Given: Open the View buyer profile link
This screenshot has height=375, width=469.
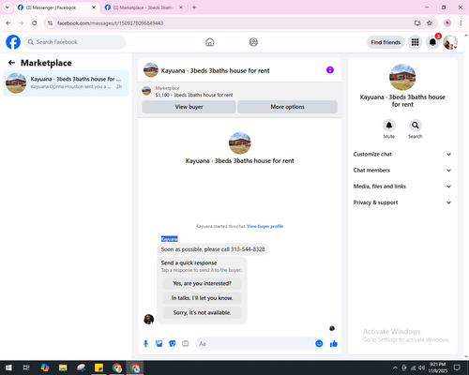Looking at the screenshot, I should point(265,226).
